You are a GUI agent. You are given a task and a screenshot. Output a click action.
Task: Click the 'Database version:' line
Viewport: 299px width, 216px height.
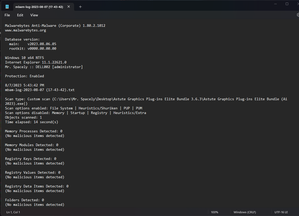pos(22,39)
